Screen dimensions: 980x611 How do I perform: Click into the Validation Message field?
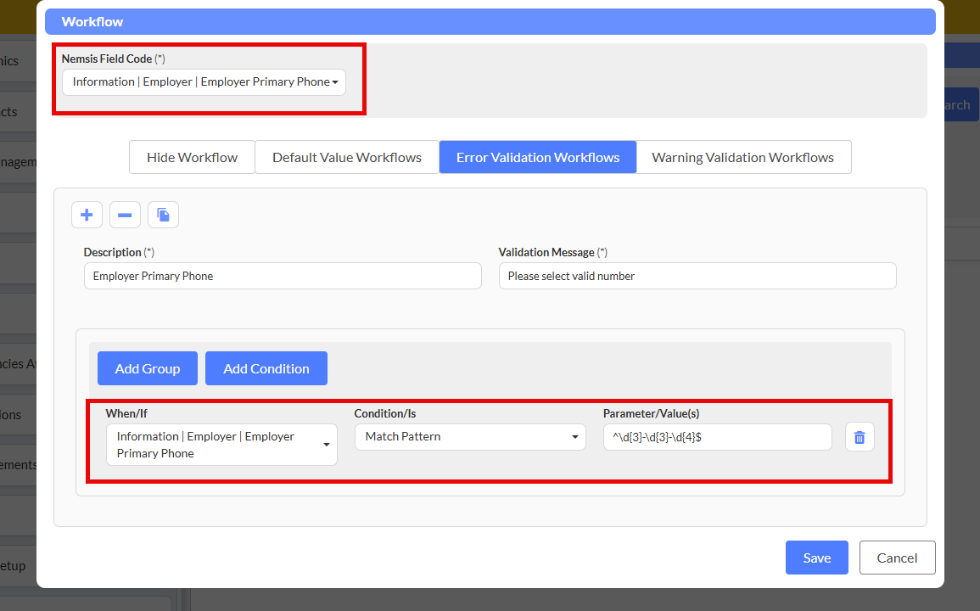[x=697, y=276]
